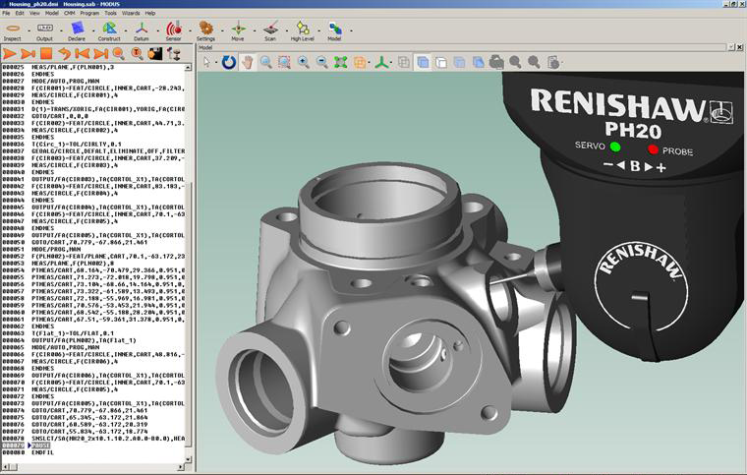Click the grey wireframe cube icon
This screenshot has height=475, width=747.
coord(404,62)
